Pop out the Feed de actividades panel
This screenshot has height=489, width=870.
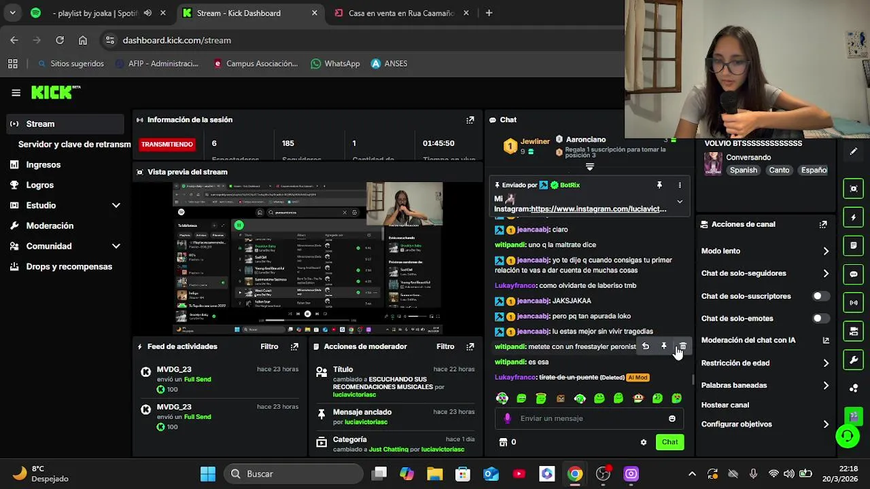[294, 346]
